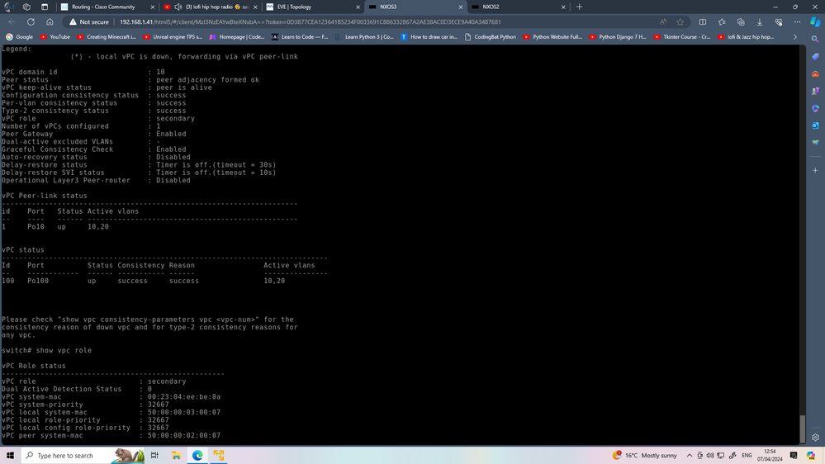Viewport: 825px width, 464px height.
Task: Open the Learn Python 3 bookmark
Action: pos(364,37)
